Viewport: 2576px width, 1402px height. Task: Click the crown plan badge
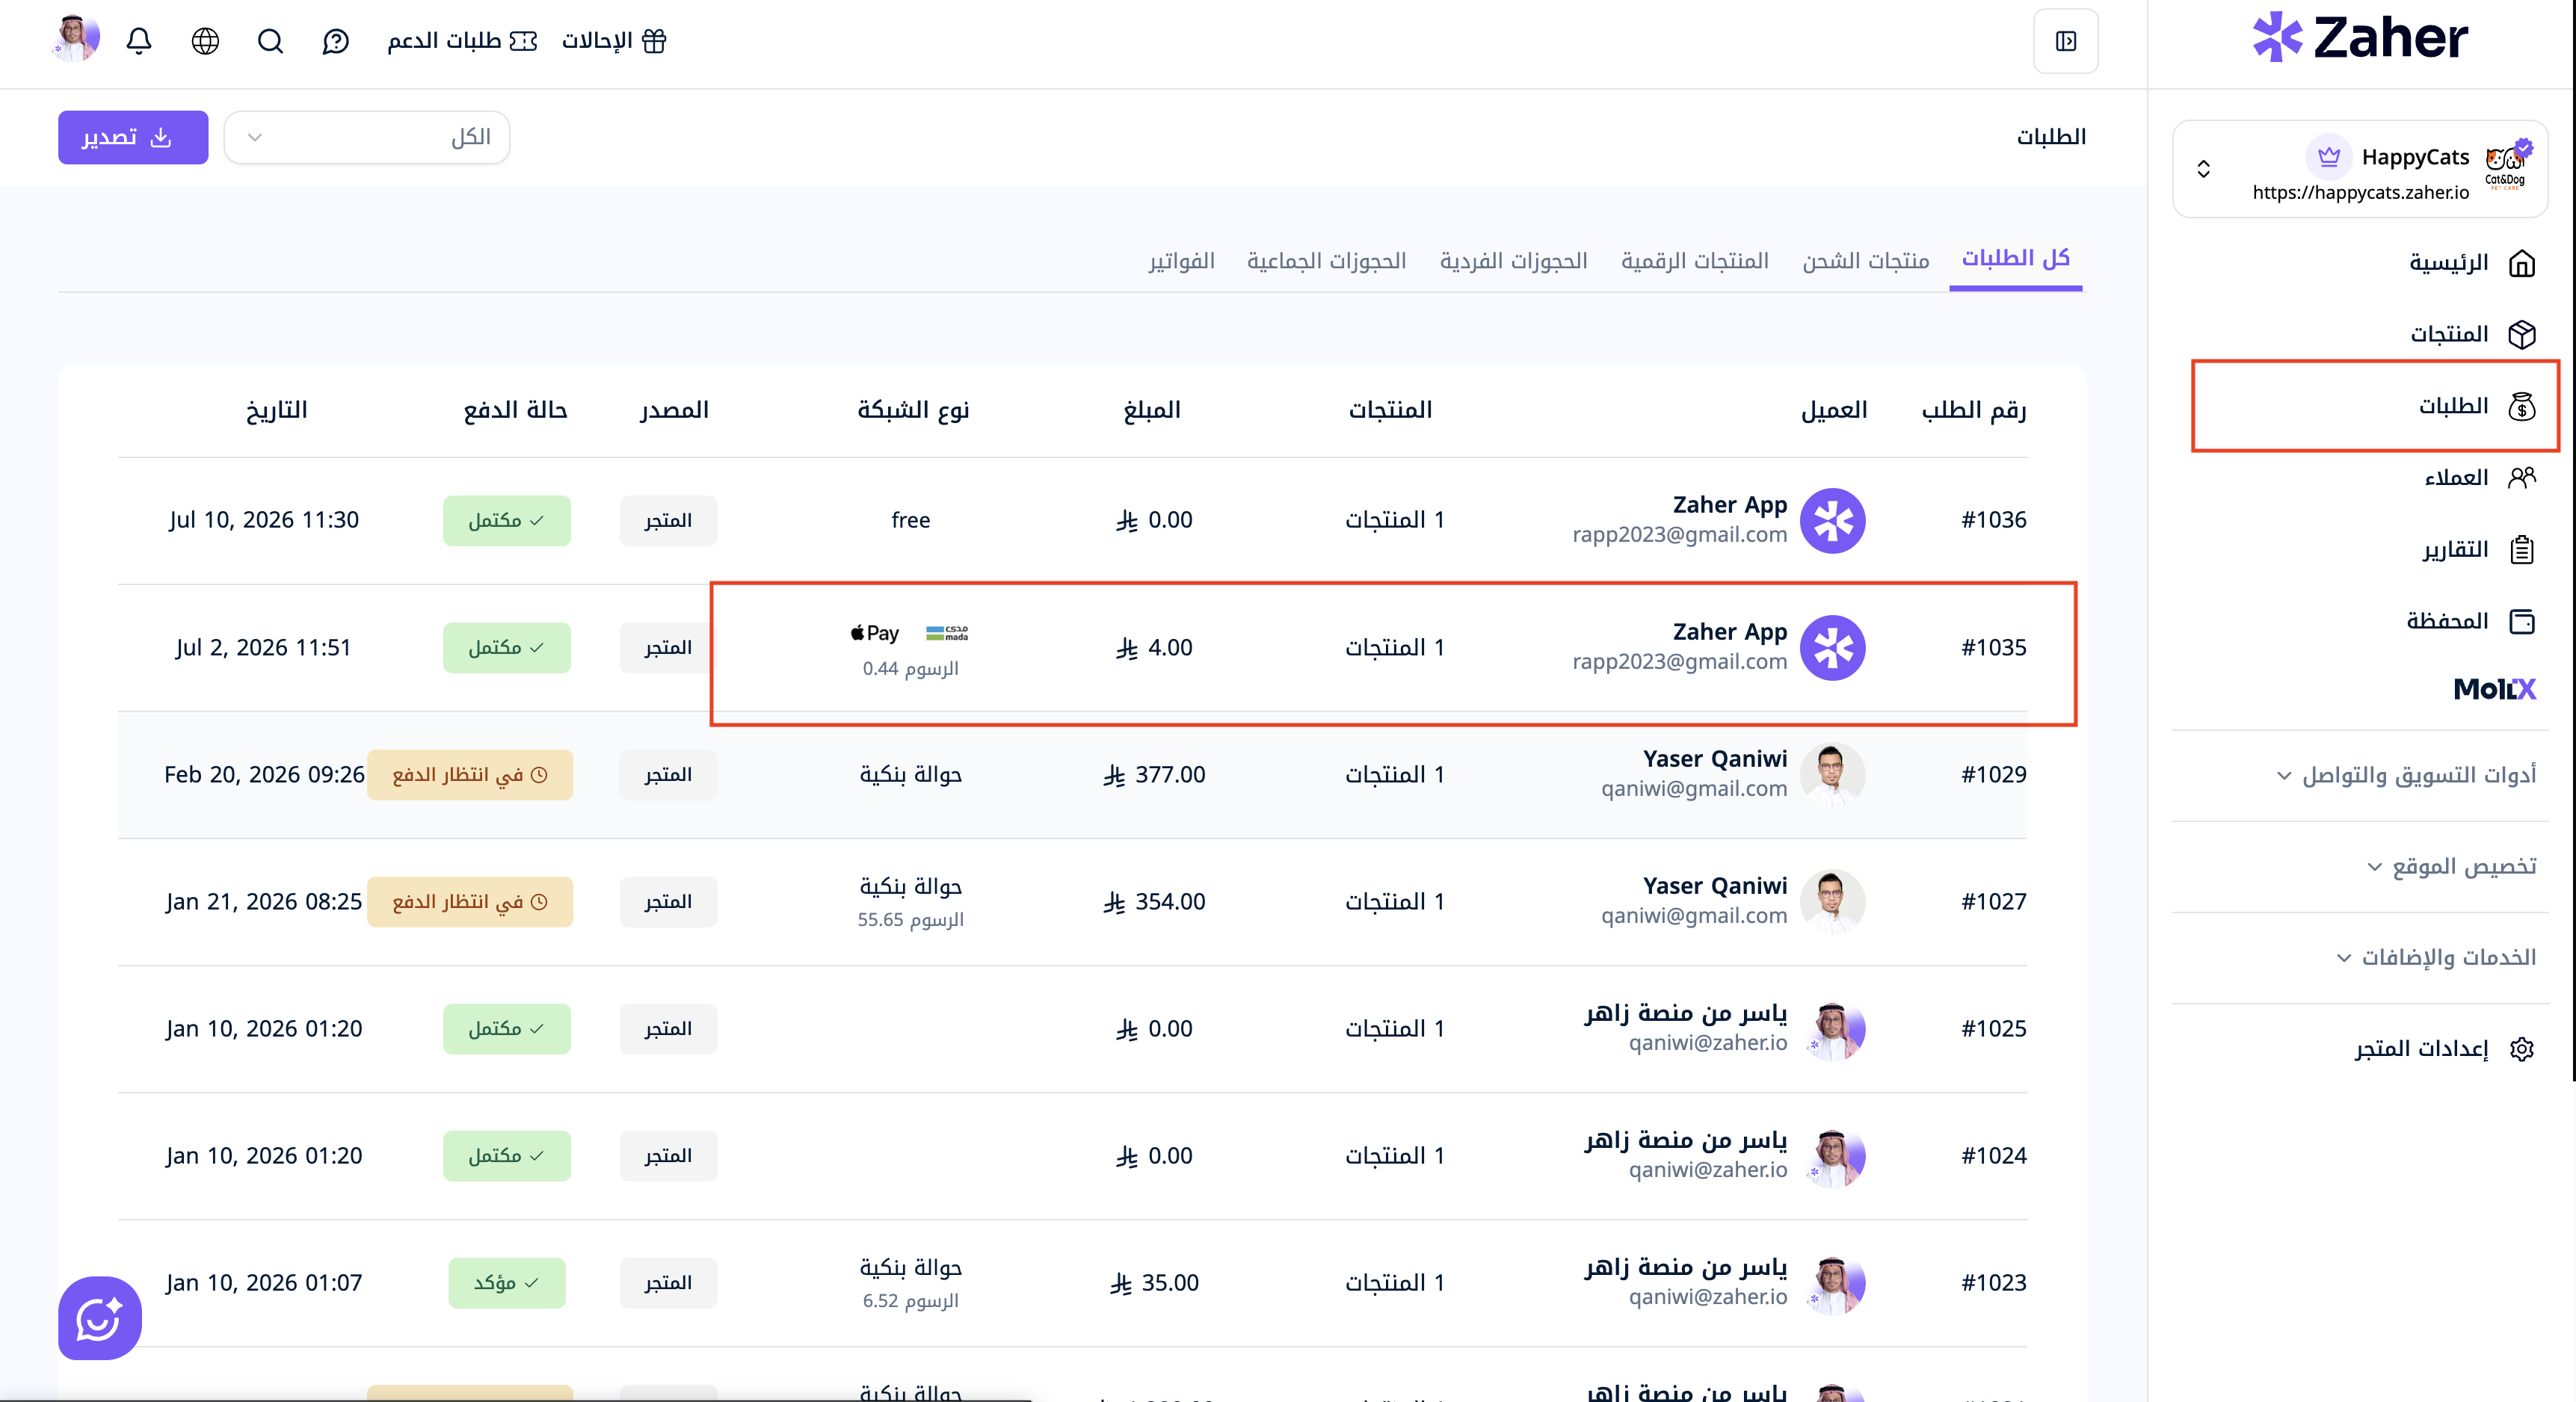(x=2329, y=157)
